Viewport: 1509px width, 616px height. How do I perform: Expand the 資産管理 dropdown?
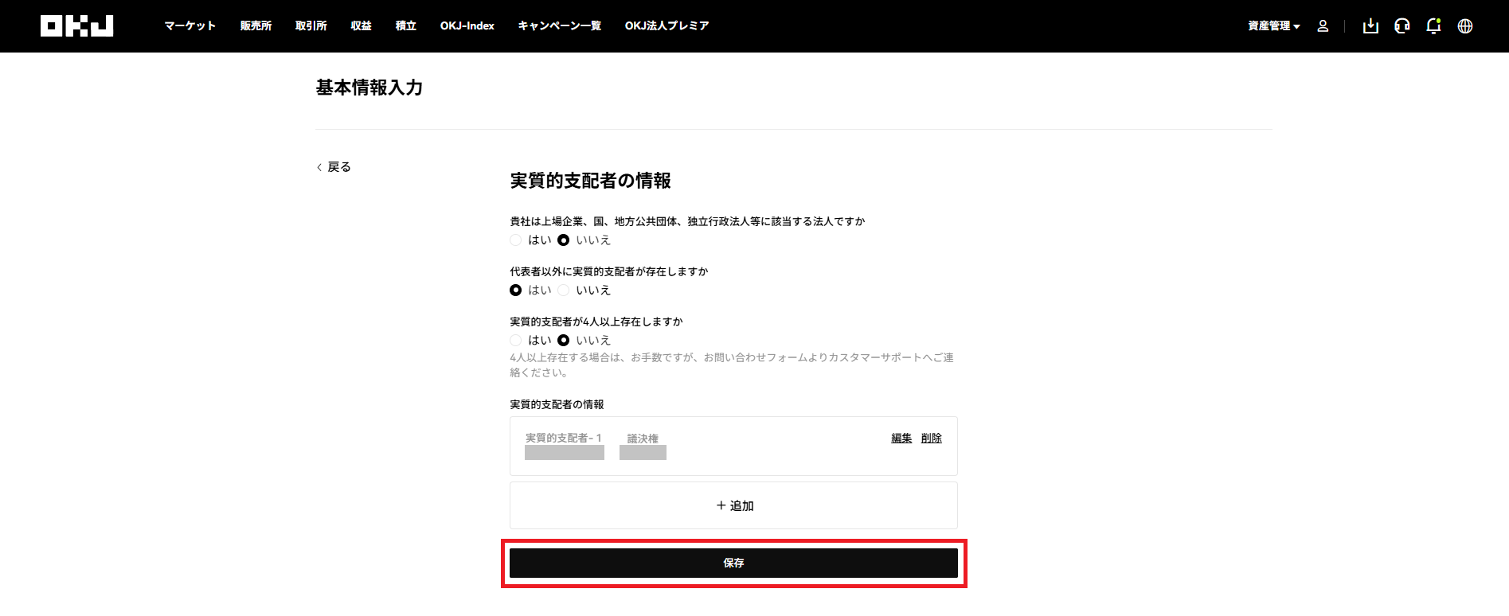coord(1273,26)
